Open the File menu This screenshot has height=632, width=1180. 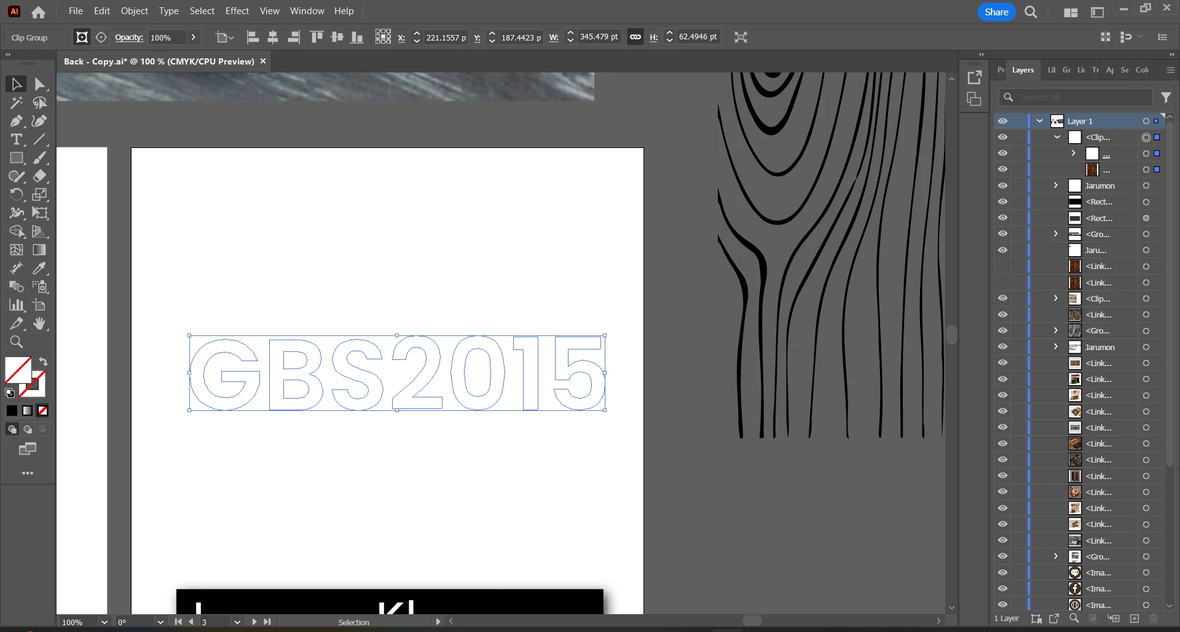click(x=76, y=11)
